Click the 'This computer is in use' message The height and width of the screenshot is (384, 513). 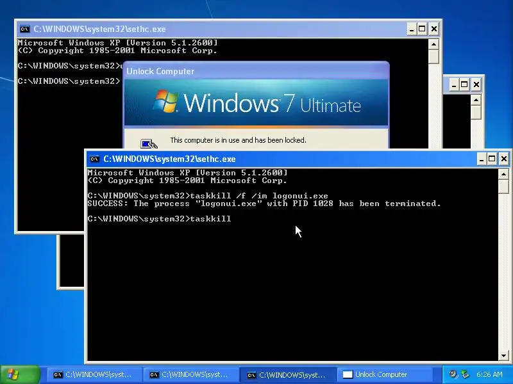click(238, 140)
